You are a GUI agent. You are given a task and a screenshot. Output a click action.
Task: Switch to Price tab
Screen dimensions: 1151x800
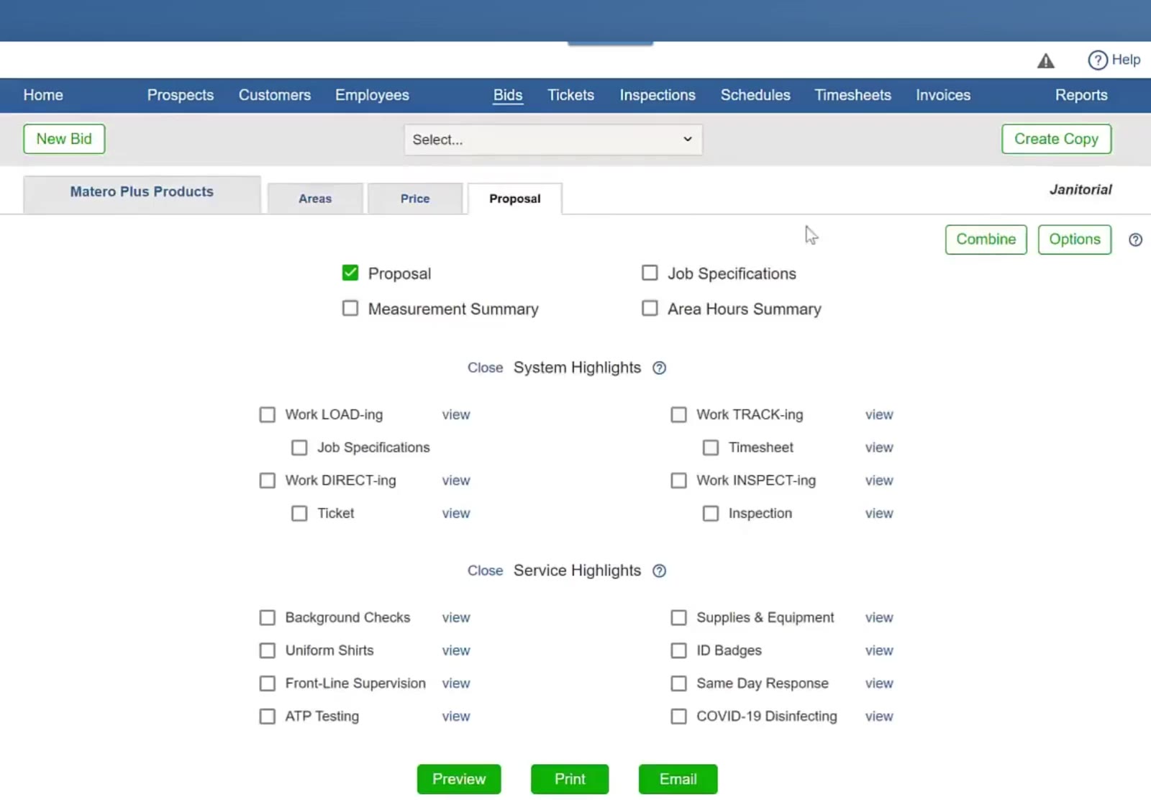pos(415,199)
